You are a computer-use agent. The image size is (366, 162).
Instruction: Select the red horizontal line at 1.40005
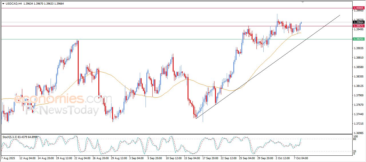click(x=172, y=8)
